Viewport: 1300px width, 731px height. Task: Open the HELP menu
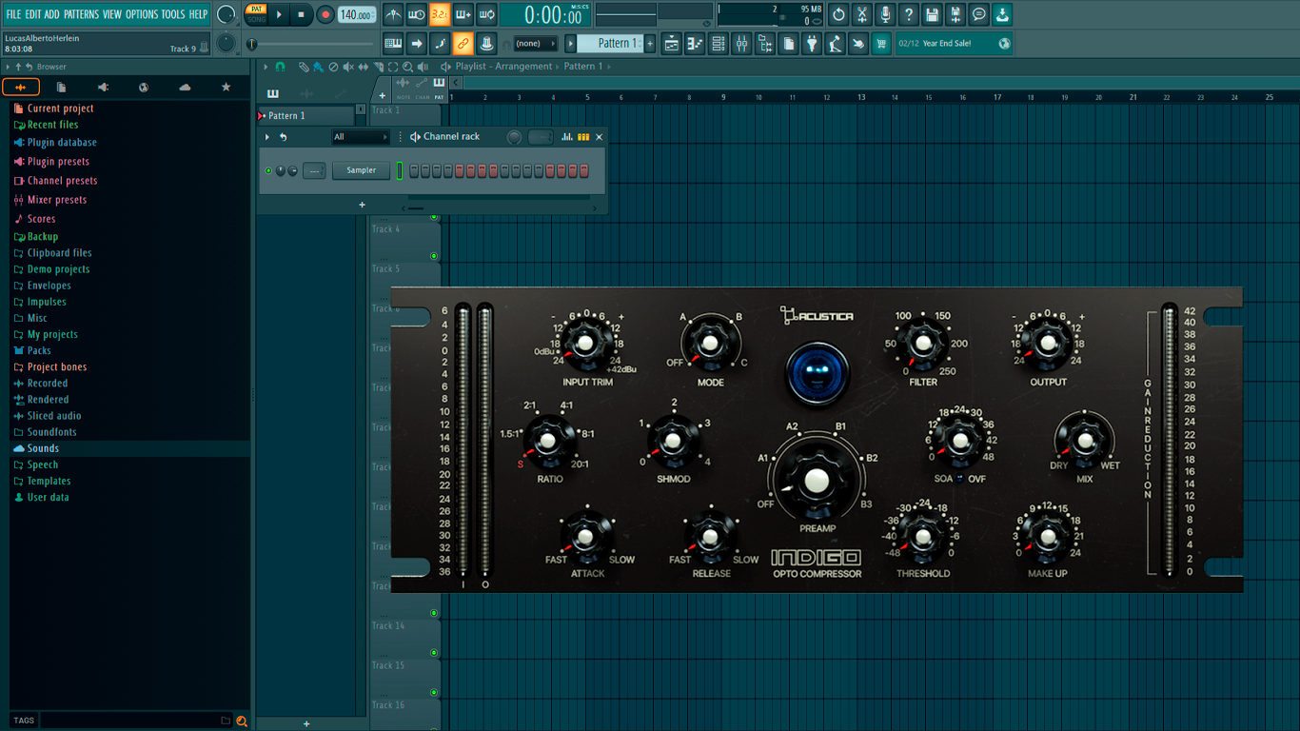(x=198, y=14)
